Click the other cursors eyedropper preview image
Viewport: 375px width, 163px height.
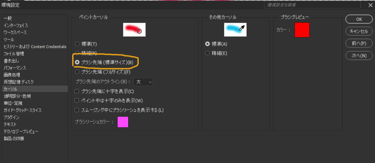pyautogui.click(x=235, y=29)
